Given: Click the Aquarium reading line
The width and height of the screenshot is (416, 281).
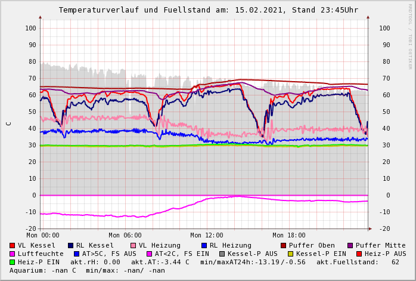Looking at the screenshot, I should 87,270.
